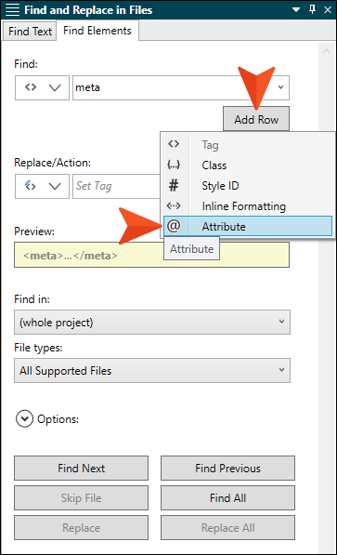Click the pin icon to auto-hide panel
This screenshot has height=555, width=337.
(312, 9)
